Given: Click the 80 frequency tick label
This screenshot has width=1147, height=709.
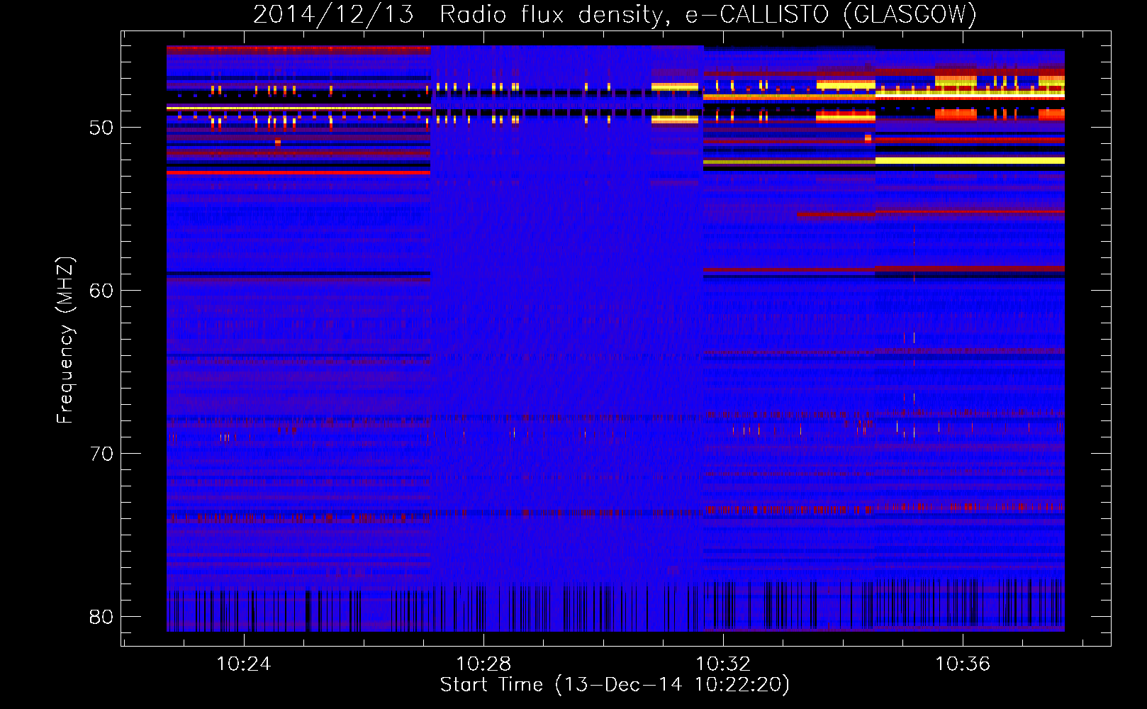Looking at the screenshot, I should click(x=101, y=617).
